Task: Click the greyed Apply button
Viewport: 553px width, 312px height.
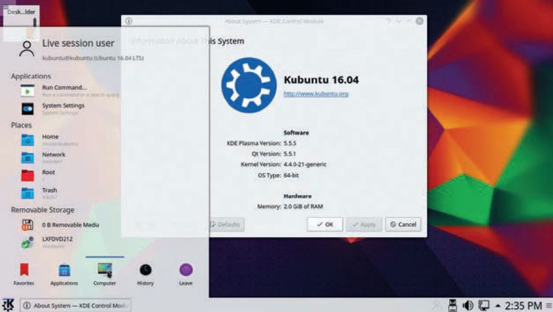Action: 364,224
